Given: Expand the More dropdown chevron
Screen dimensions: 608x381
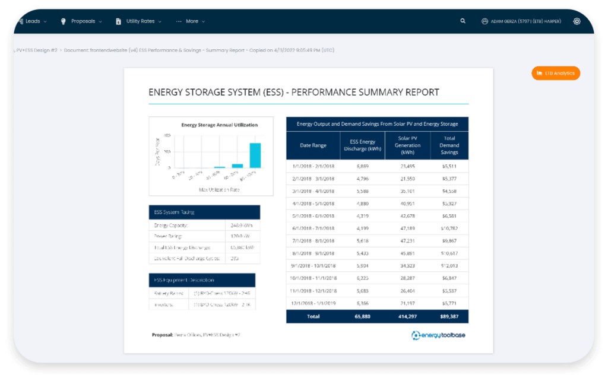Looking at the screenshot, I should click(204, 22).
